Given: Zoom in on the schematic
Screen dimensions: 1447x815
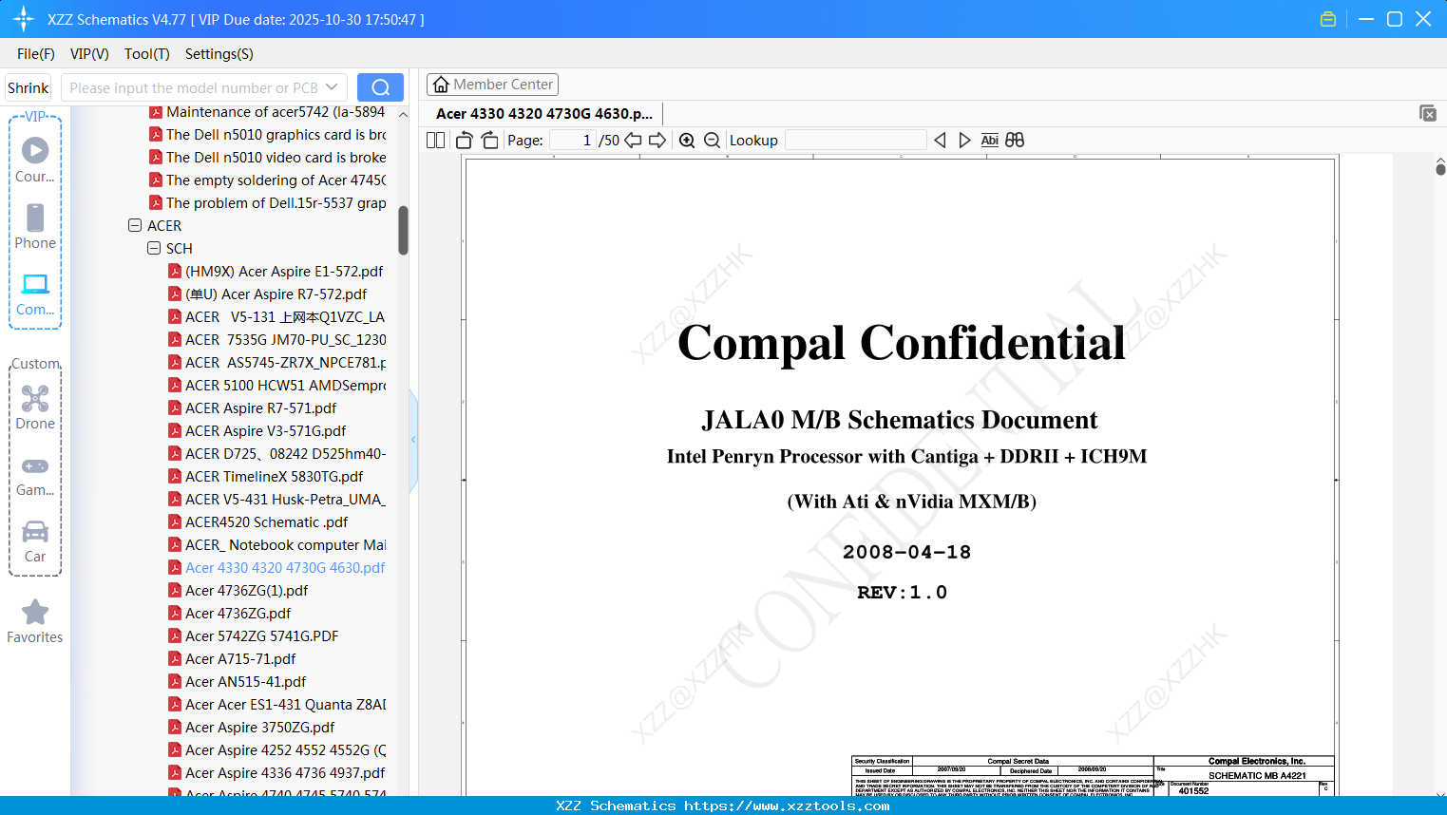Looking at the screenshot, I should click(x=687, y=141).
